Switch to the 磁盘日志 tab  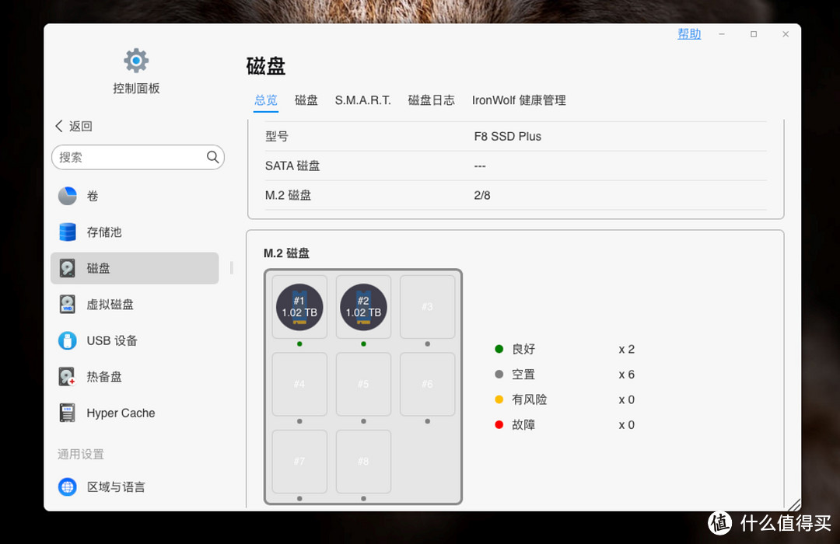tap(432, 100)
